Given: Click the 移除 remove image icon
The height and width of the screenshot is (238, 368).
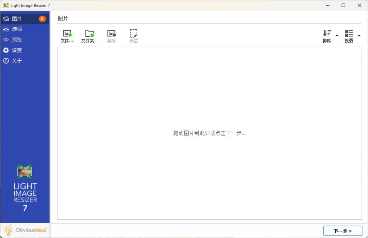Looking at the screenshot, I should click(111, 33).
